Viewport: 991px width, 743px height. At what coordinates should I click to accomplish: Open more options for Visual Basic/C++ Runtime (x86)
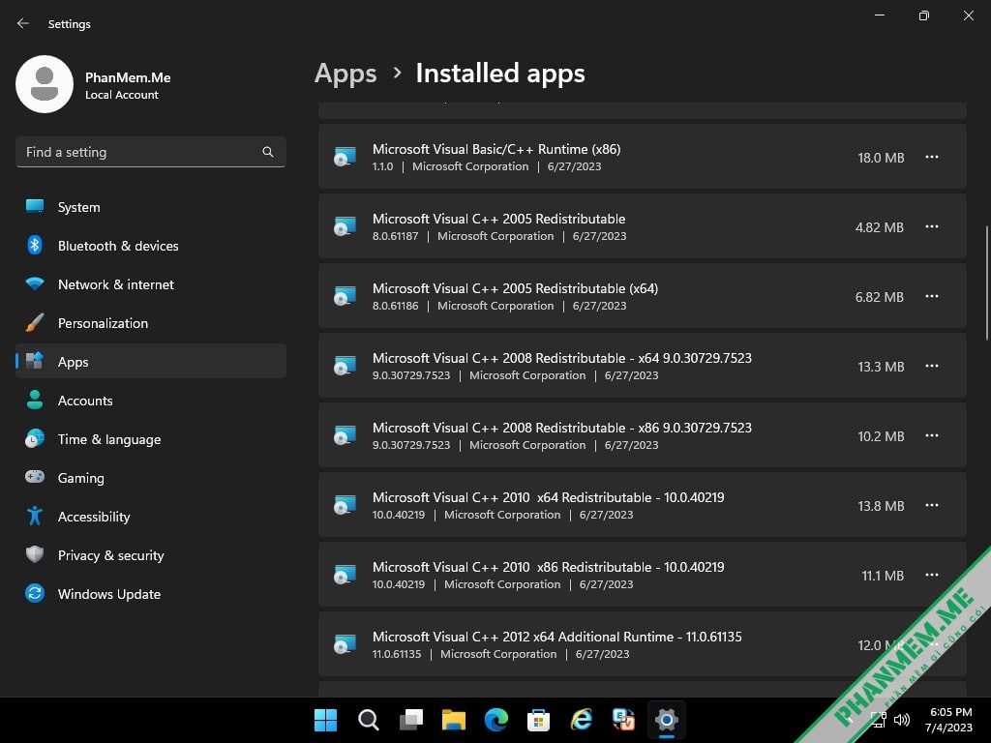[932, 157]
